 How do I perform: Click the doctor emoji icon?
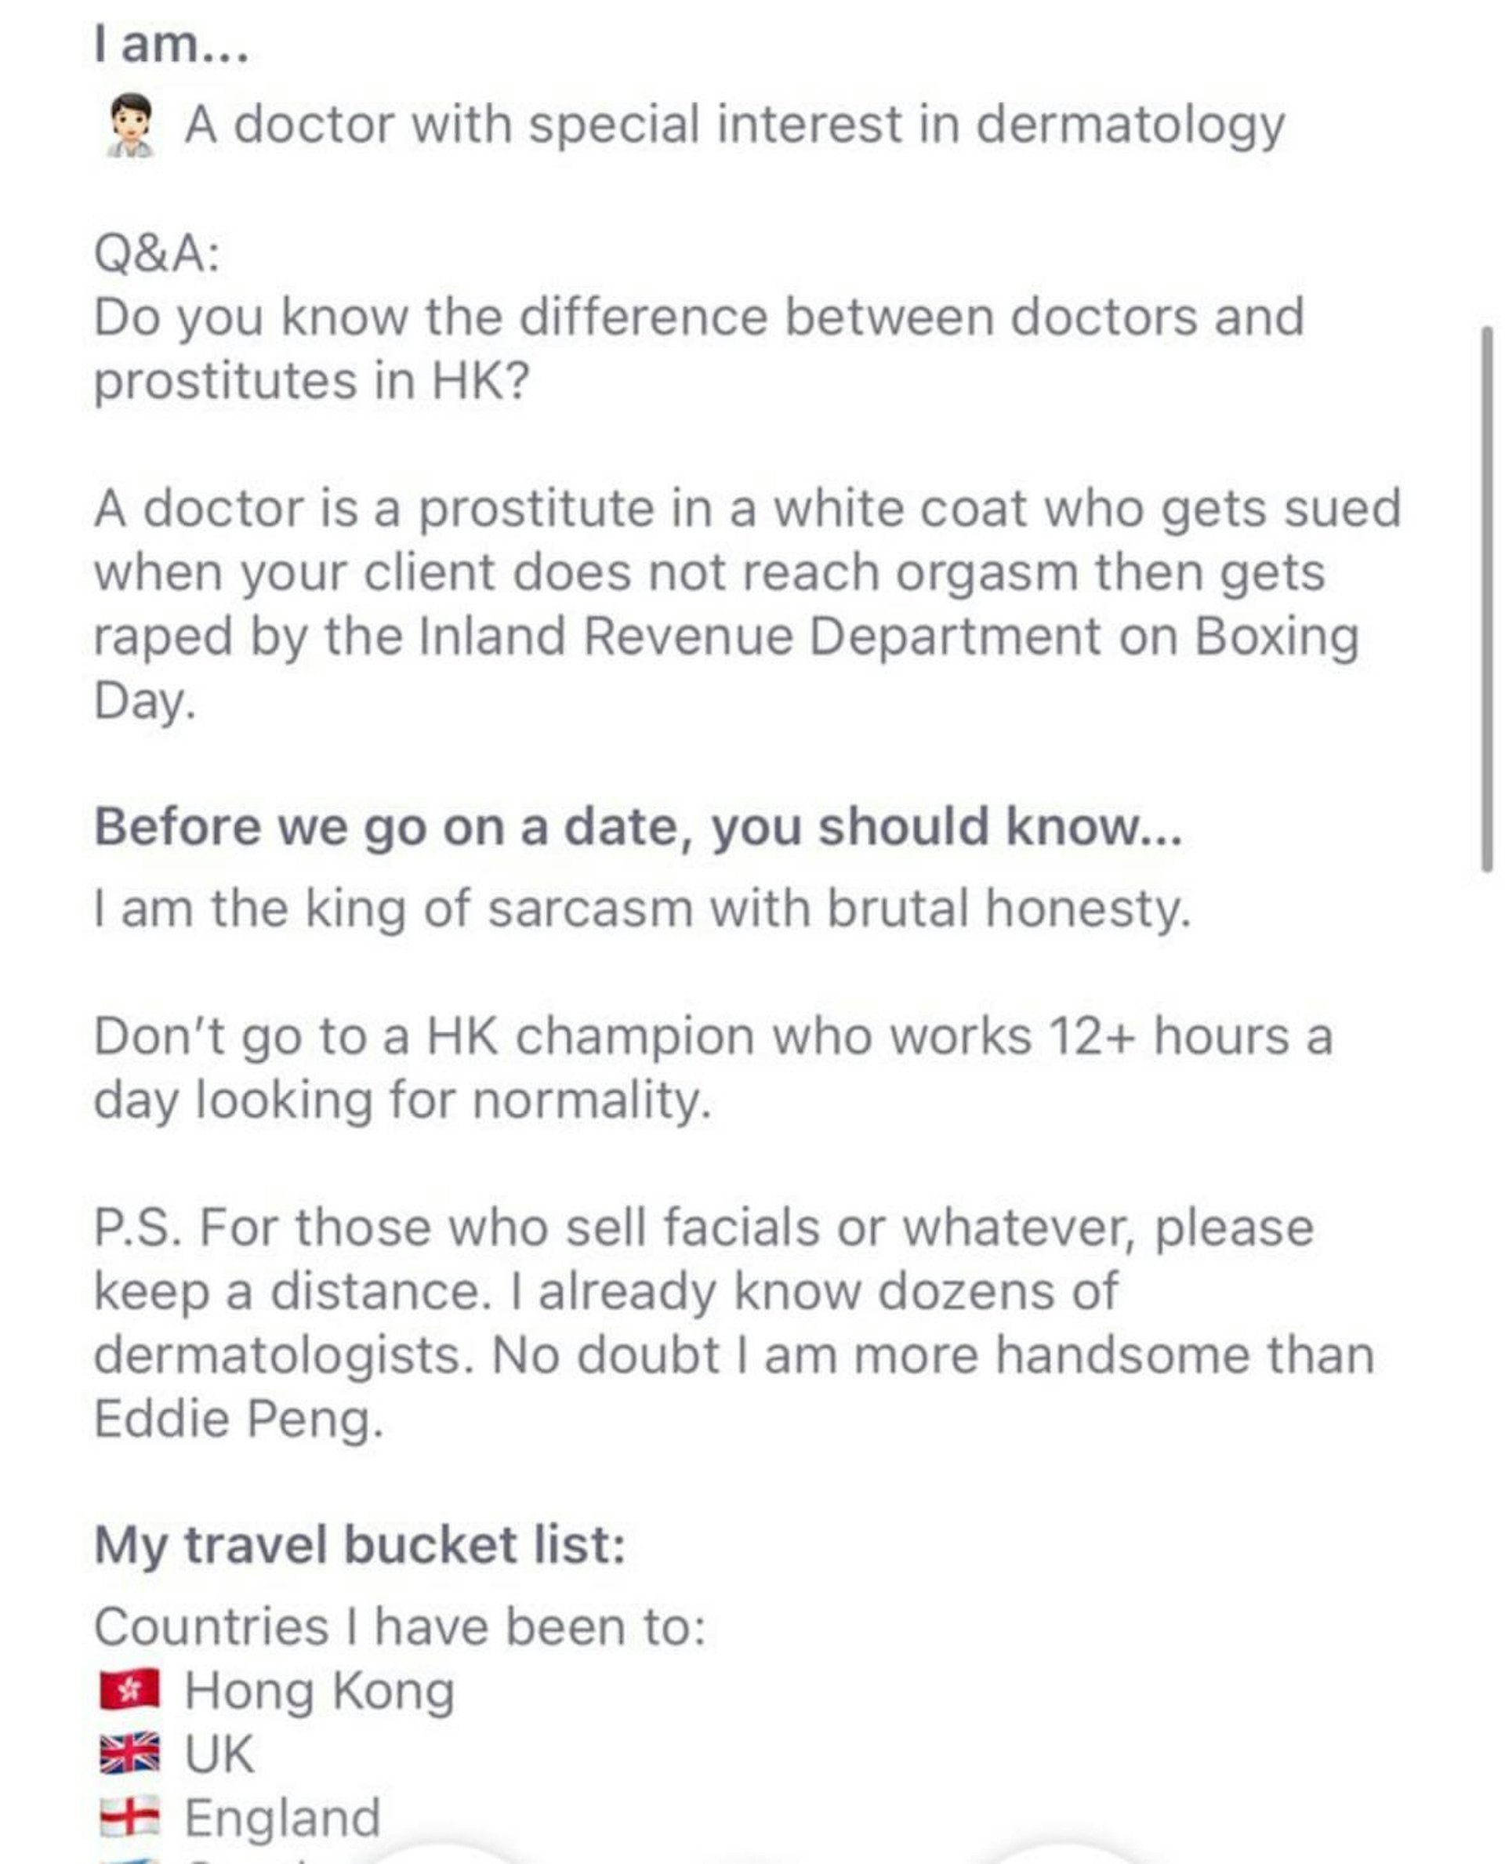130,126
